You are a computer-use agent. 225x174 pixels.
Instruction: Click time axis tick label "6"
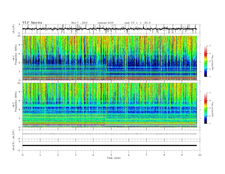pos(129,155)
